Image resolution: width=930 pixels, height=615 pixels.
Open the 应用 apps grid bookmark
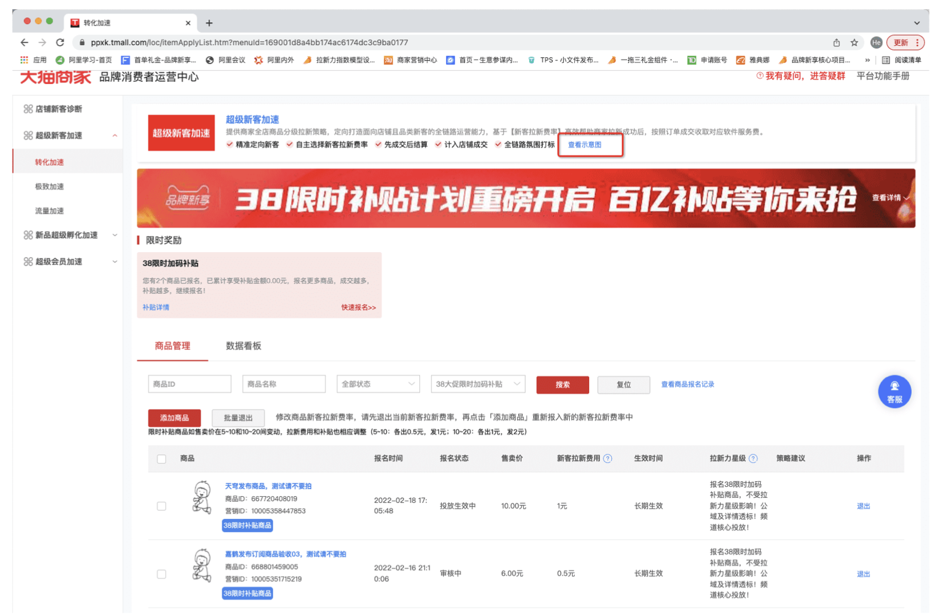point(33,60)
